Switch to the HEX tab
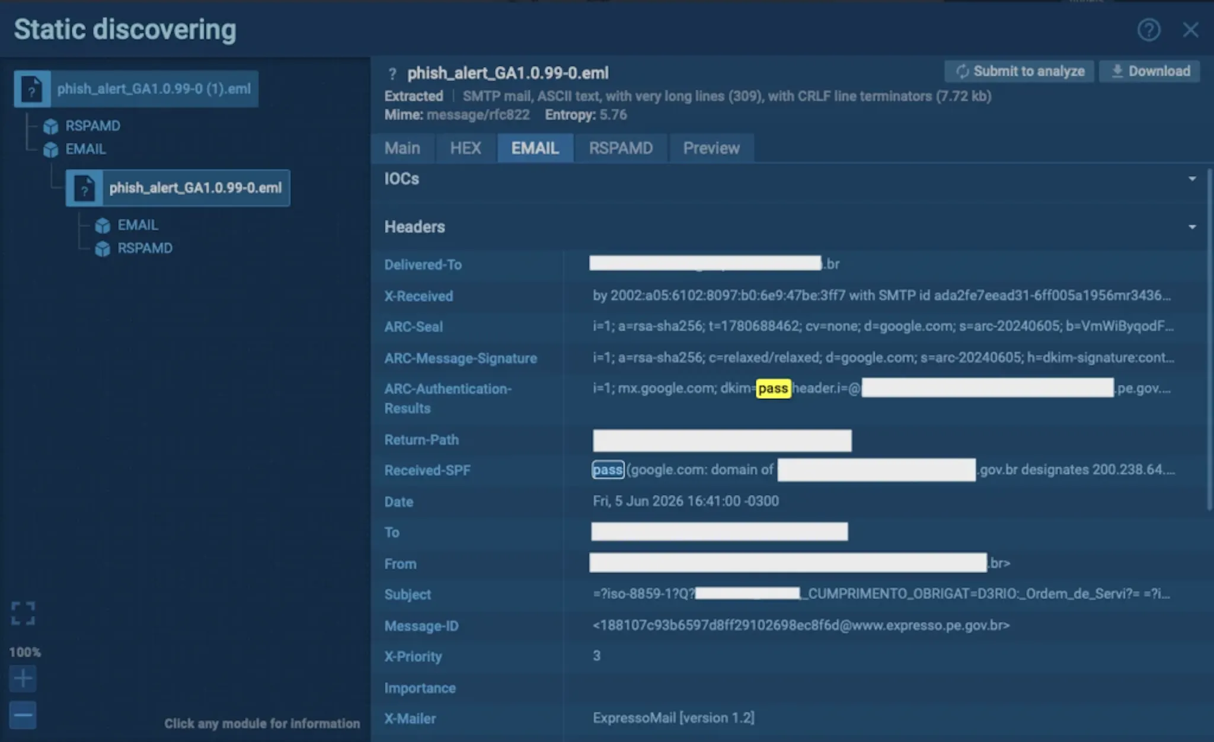Viewport: 1214px width, 742px height. tap(465, 148)
